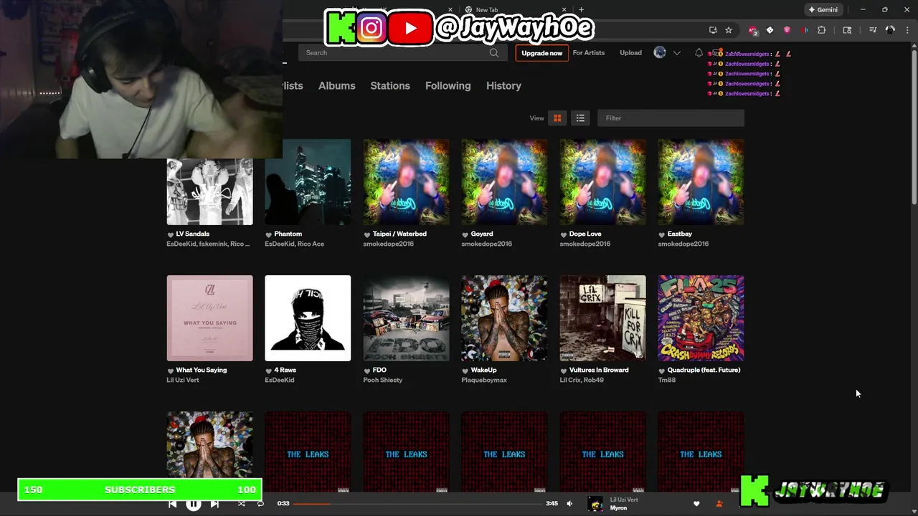The width and height of the screenshot is (918, 516).
Task: Toggle heart next to WakeUp
Action: [x=465, y=371]
